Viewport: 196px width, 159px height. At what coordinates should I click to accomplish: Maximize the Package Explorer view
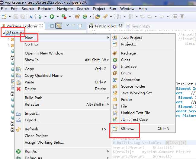(80, 26)
